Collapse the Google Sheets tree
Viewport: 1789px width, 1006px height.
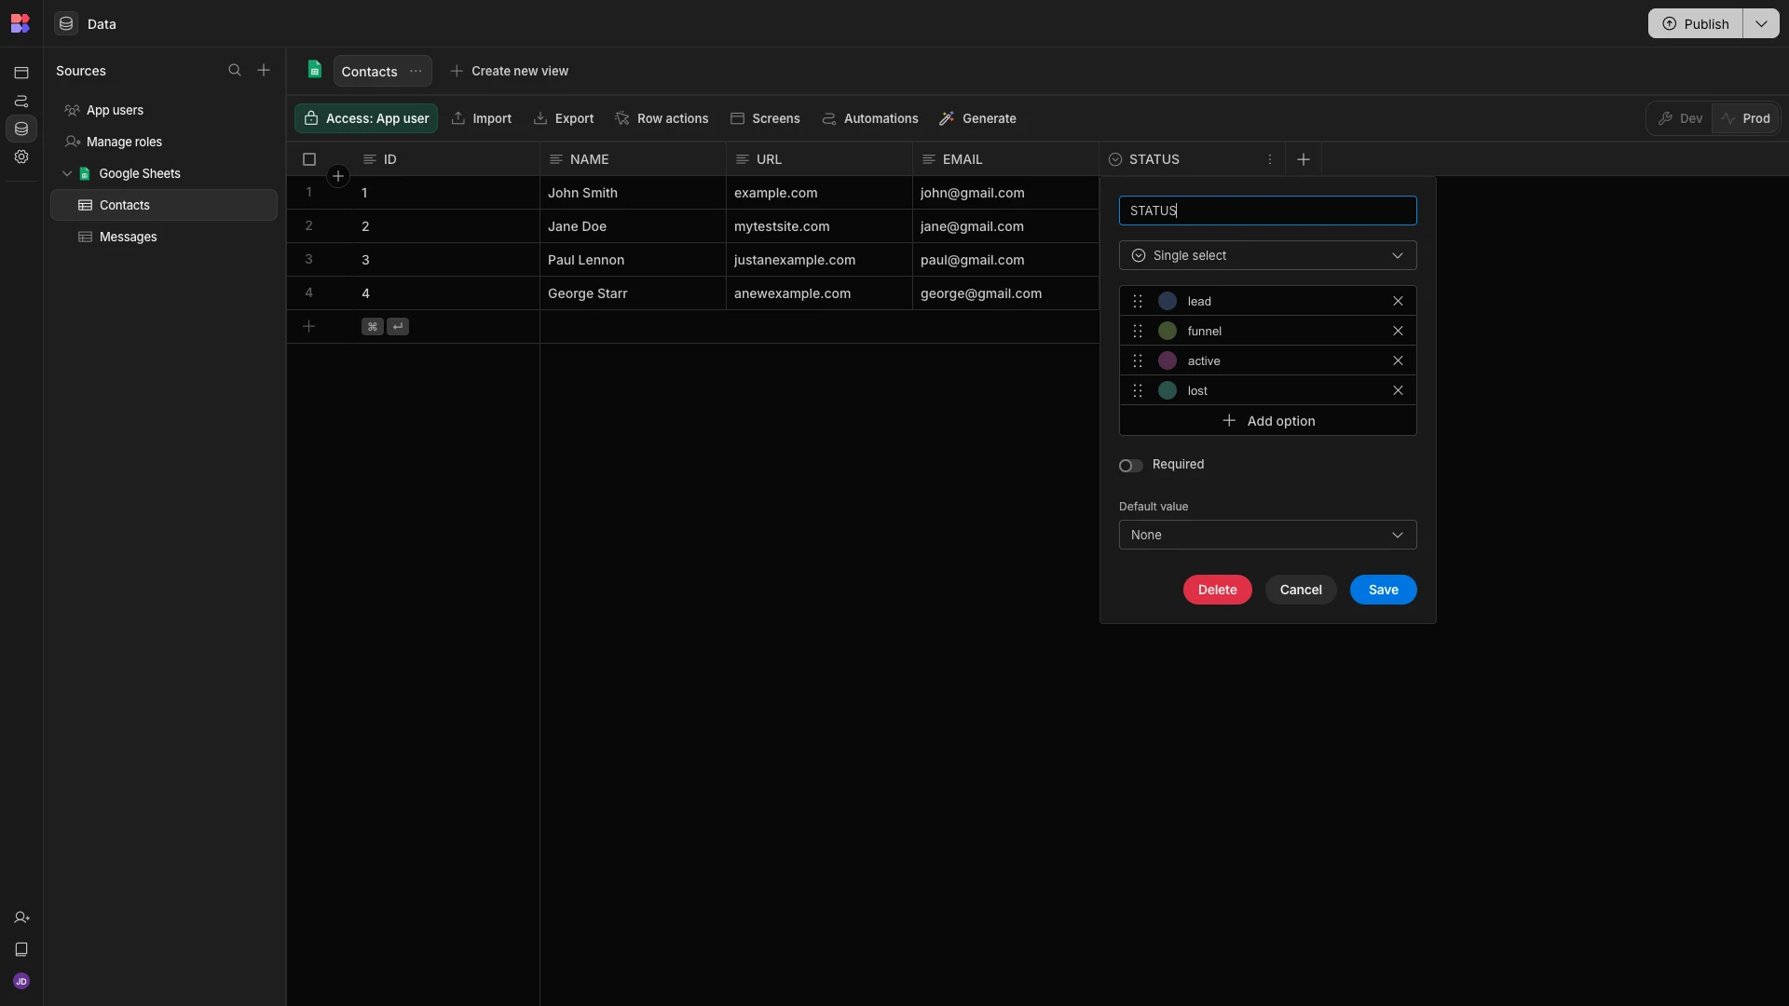[67, 173]
